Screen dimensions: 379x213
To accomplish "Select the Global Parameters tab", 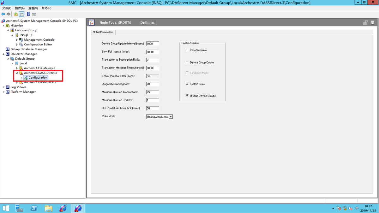I will 103,32.
